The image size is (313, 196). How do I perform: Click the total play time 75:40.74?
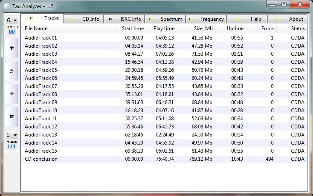click(165, 159)
